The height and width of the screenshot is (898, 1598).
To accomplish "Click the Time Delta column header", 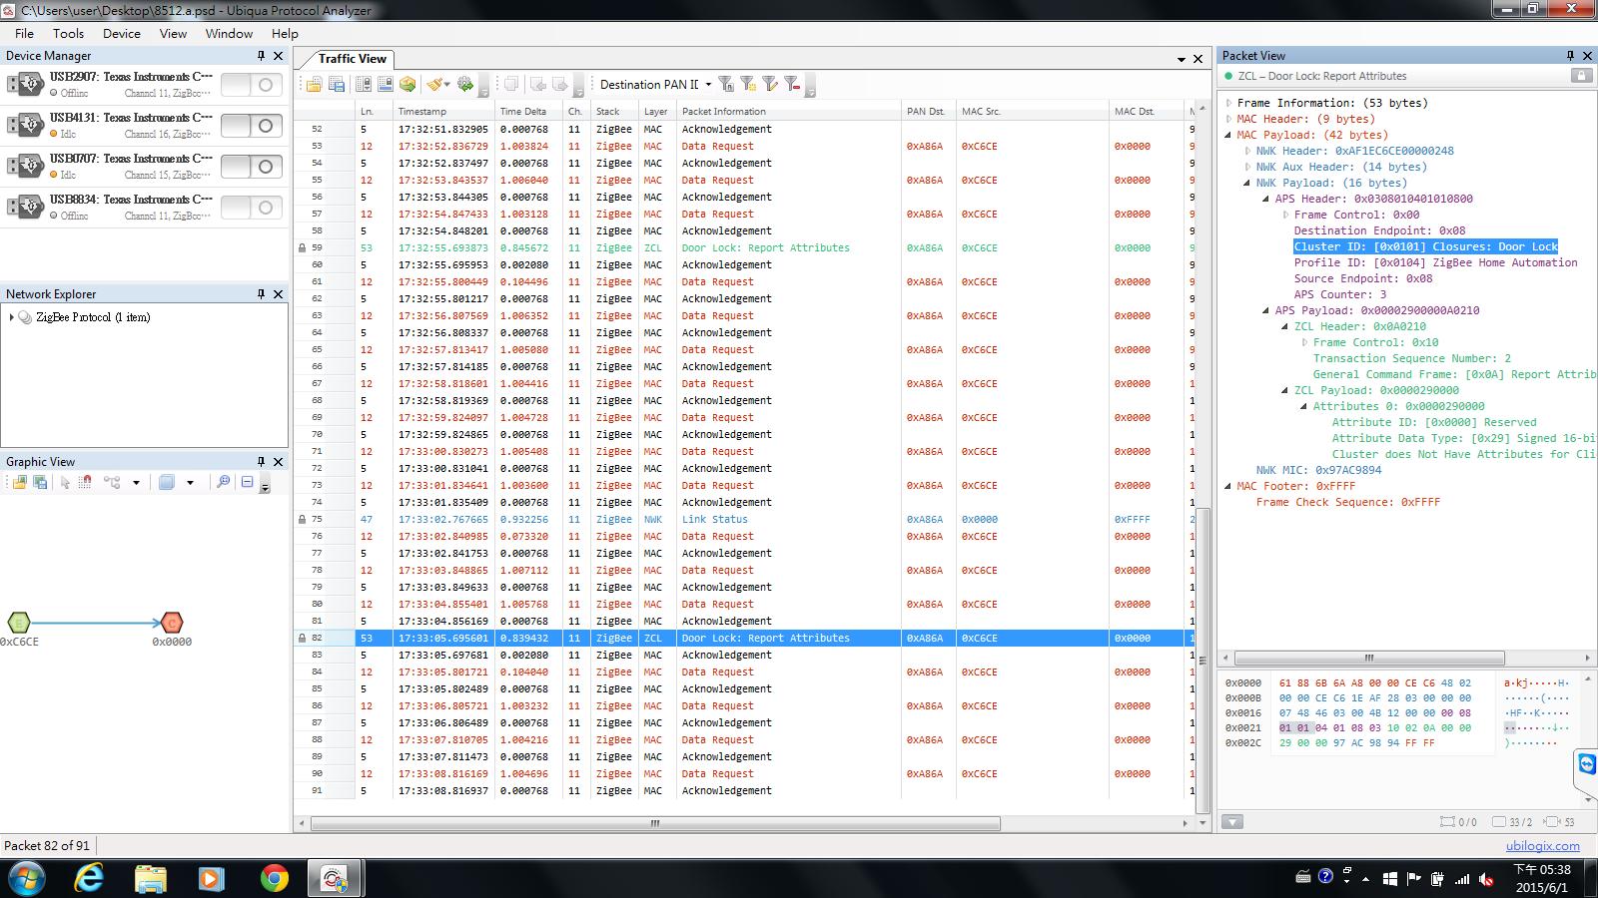I will click(x=528, y=111).
